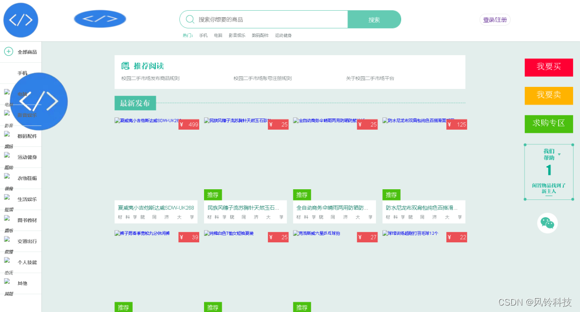
Task: Open 交通出行 category in sidebar
Action: (x=27, y=241)
